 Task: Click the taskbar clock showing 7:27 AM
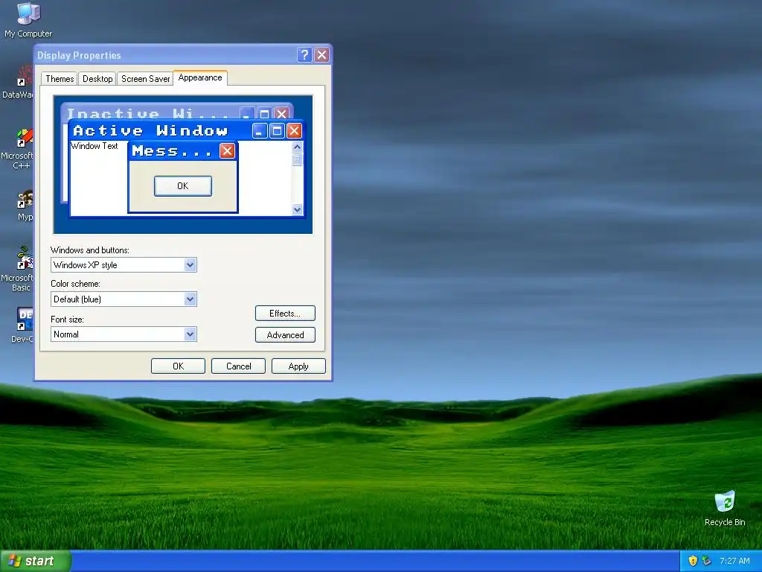(734, 561)
